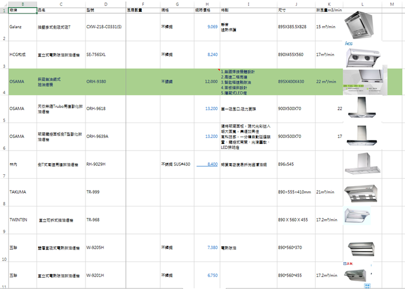Select the 890×555×410mm size cell
Screen dimensions: 405x289
click(x=296, y=192)
